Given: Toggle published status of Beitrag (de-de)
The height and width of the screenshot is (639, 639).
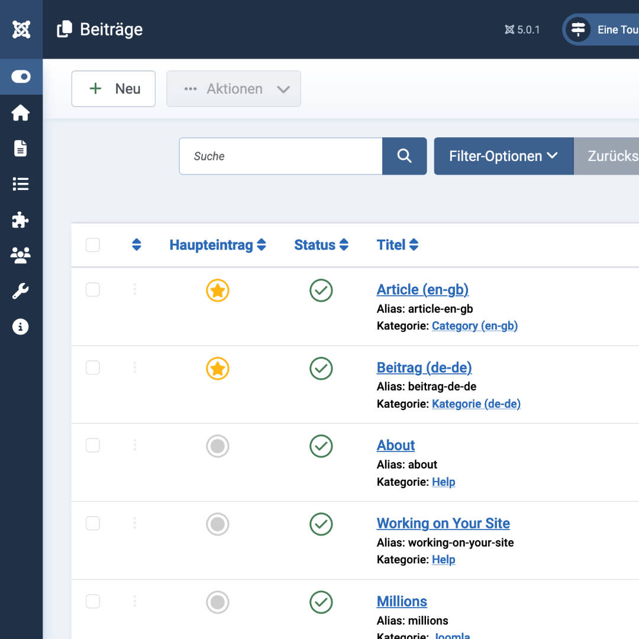Looking at the screenshot, I should 321,369.
